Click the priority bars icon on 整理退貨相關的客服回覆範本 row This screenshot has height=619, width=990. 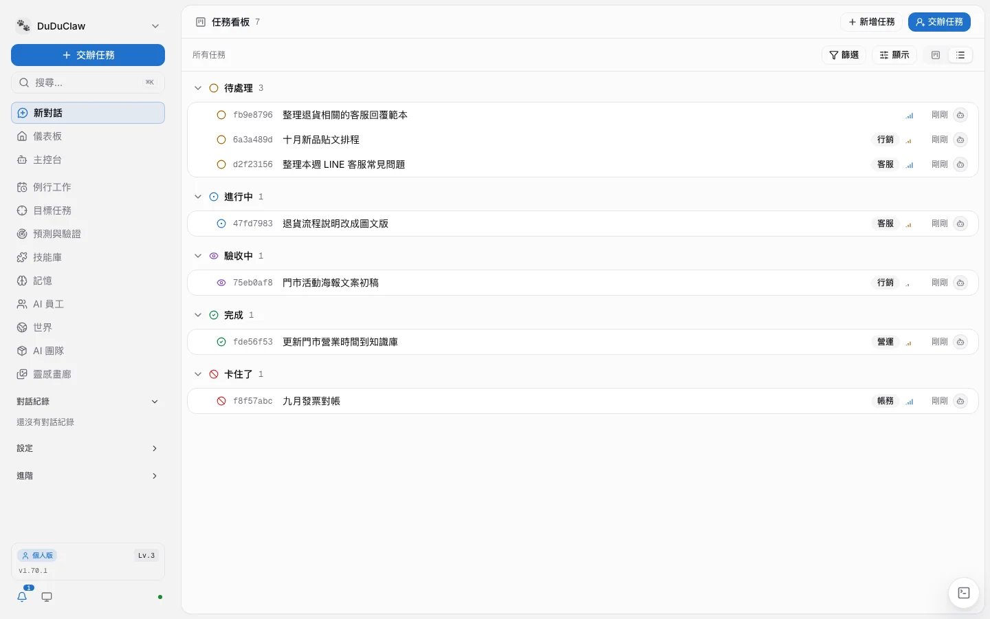pyautogui.click(x=910, y=116)
